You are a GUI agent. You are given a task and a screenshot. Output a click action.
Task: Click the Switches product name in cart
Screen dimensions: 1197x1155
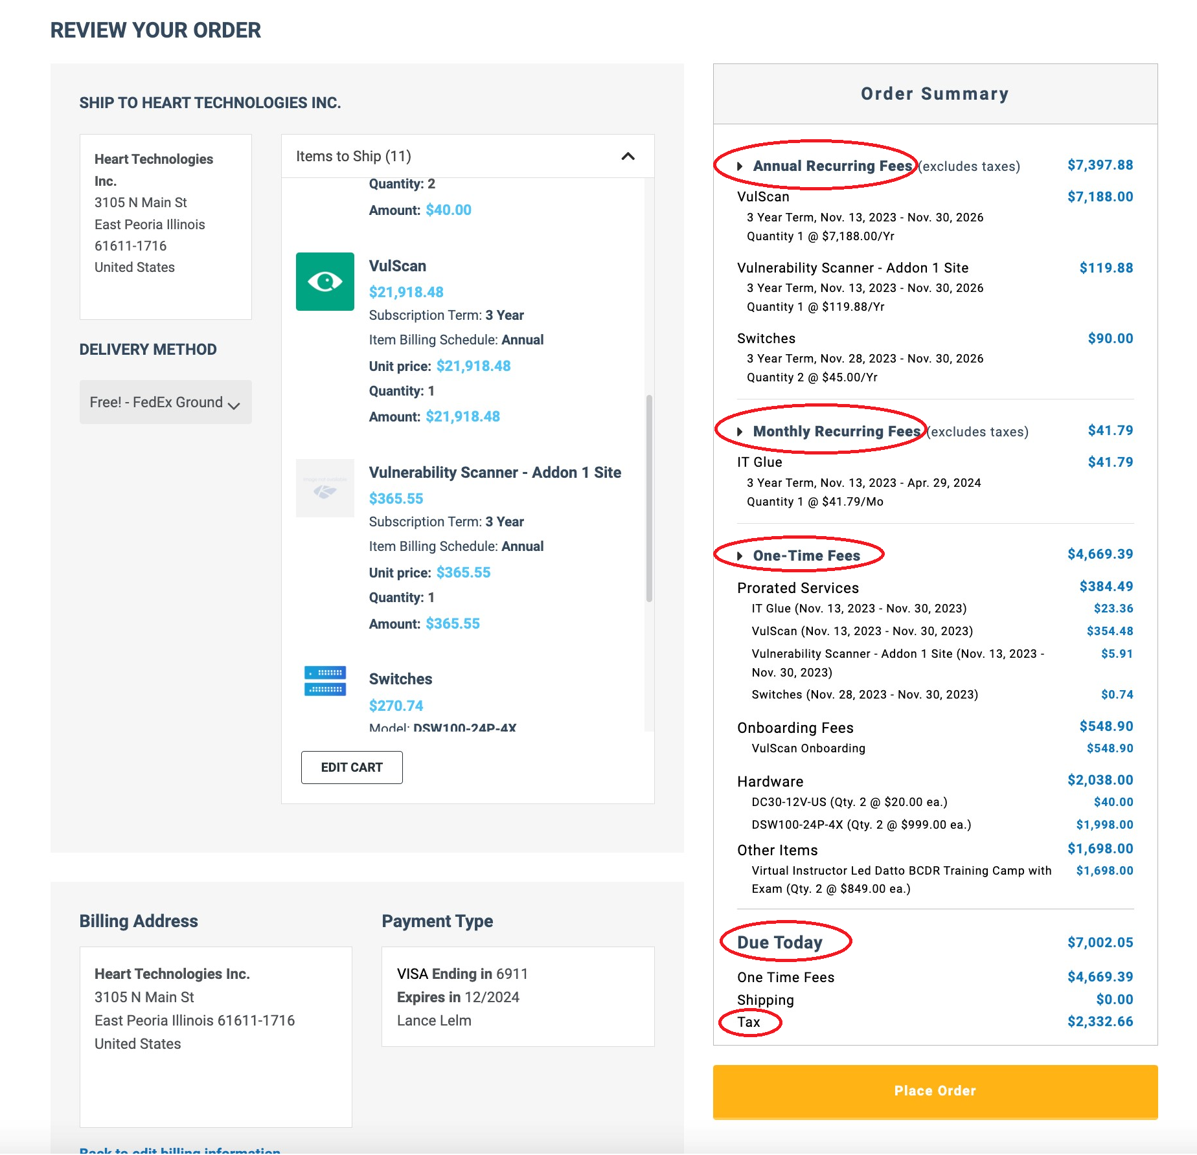point(400,679)
